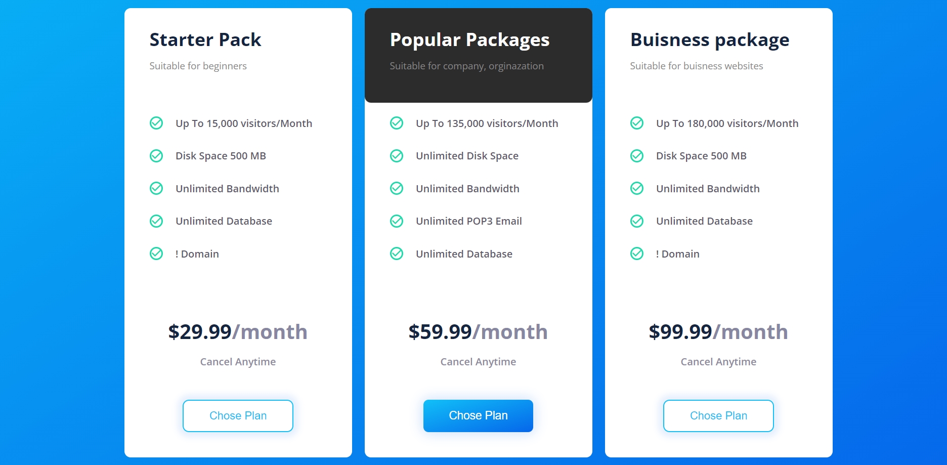
Task: Click the Buisness package title
Action: point(709,39)
